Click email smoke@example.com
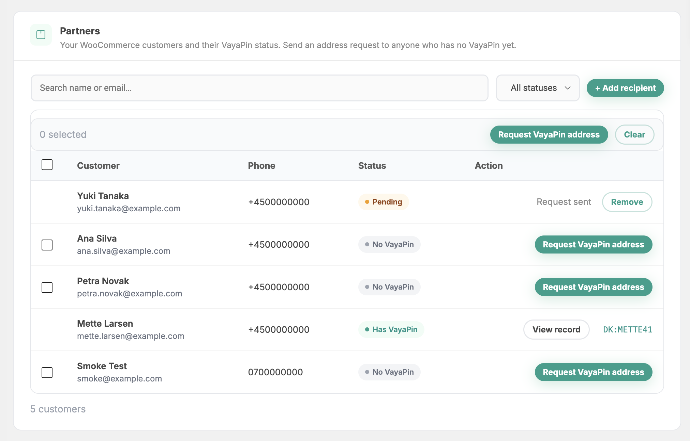690x441 pixels. click(119, 379)
